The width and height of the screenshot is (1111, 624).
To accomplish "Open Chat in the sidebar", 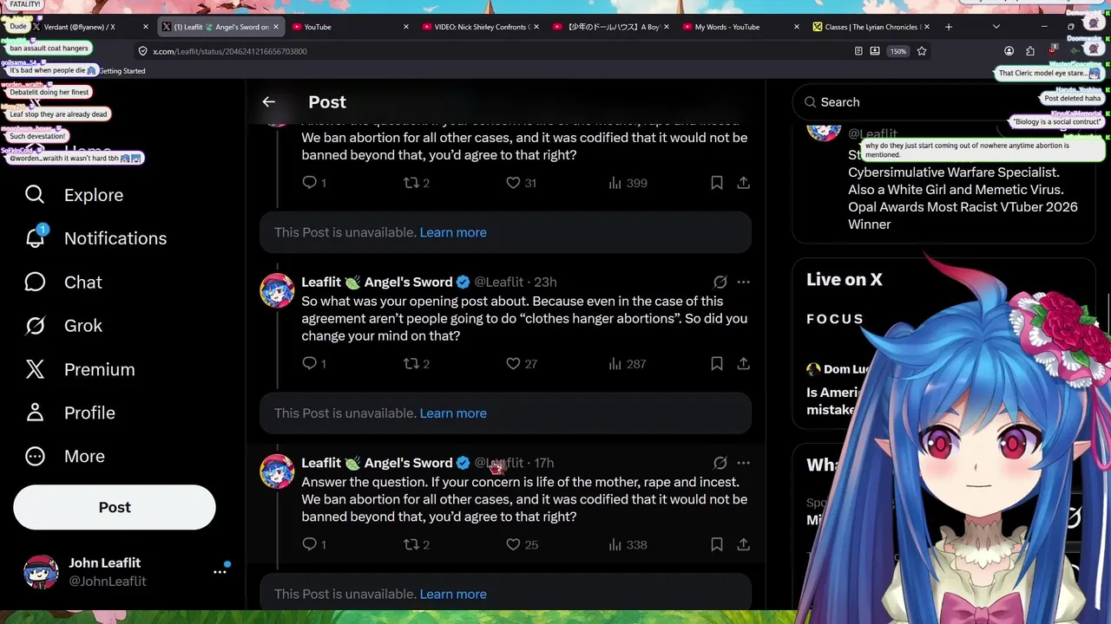I will pos(64,283).
